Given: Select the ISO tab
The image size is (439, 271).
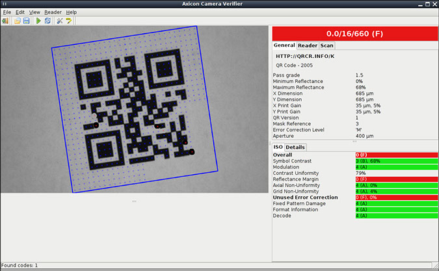Looking at the screenshot, I should point(278,147).
